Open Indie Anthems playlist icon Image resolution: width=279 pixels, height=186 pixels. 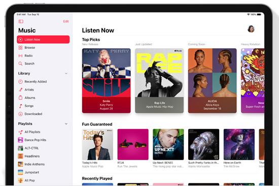point(20,164)
